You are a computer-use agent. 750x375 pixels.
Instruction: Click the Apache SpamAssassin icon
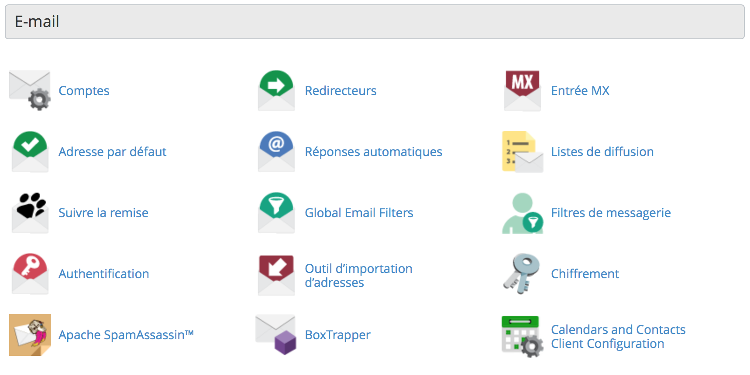(x=30, y=335)
